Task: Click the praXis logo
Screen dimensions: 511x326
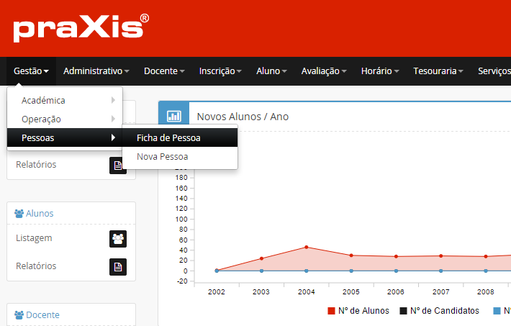Action: click(x=81, y=27)
